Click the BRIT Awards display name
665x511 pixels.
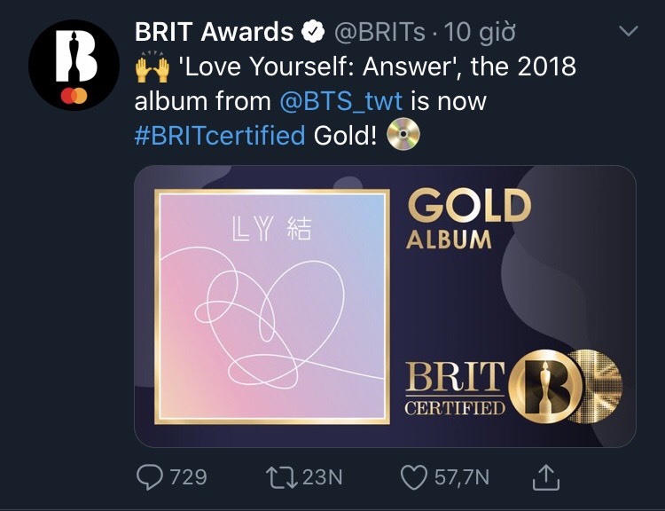click(x=214, y=32)
